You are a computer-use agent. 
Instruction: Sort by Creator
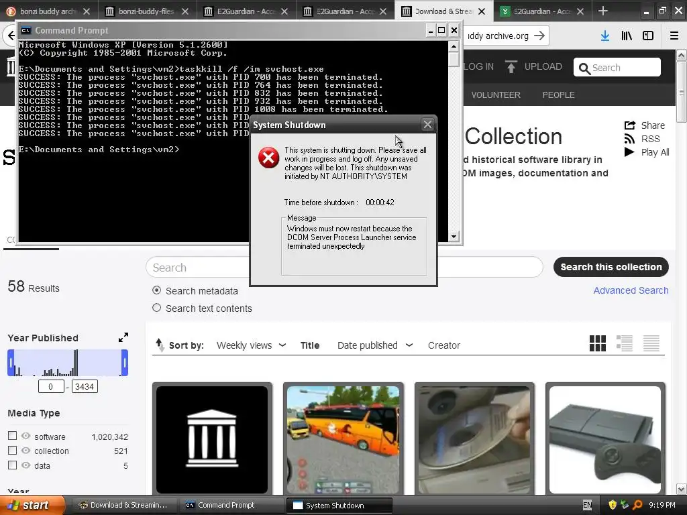[444, 345]
